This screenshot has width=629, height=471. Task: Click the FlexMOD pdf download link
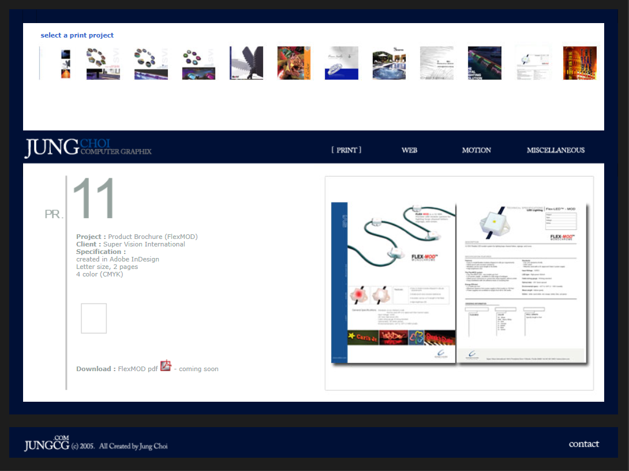(x=138, y=369)
